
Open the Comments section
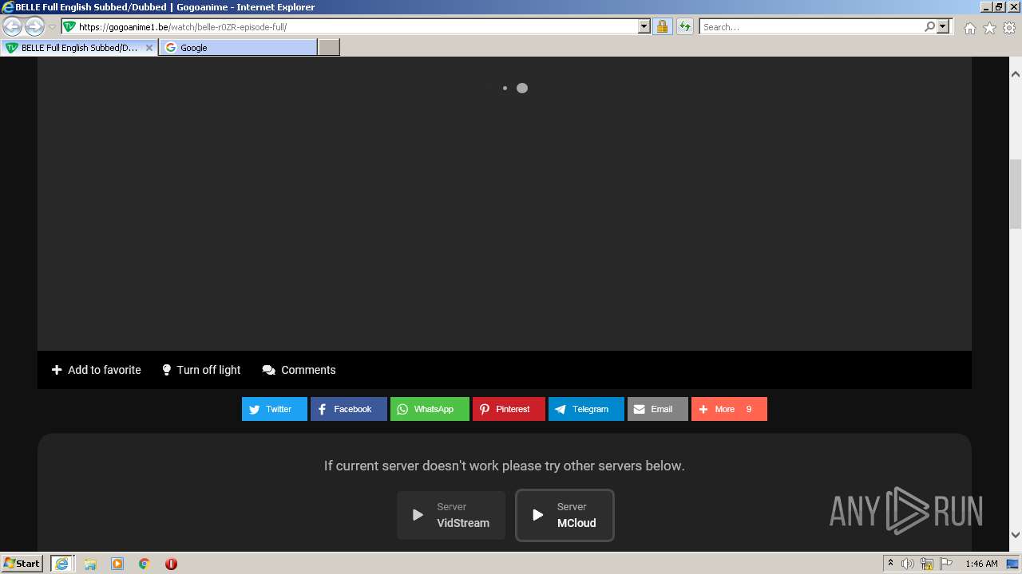pos(299,370)
